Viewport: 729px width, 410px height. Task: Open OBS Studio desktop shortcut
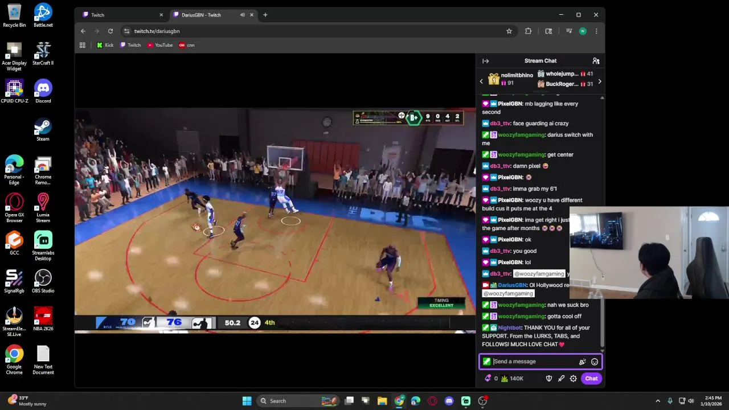tap(43, 281)
